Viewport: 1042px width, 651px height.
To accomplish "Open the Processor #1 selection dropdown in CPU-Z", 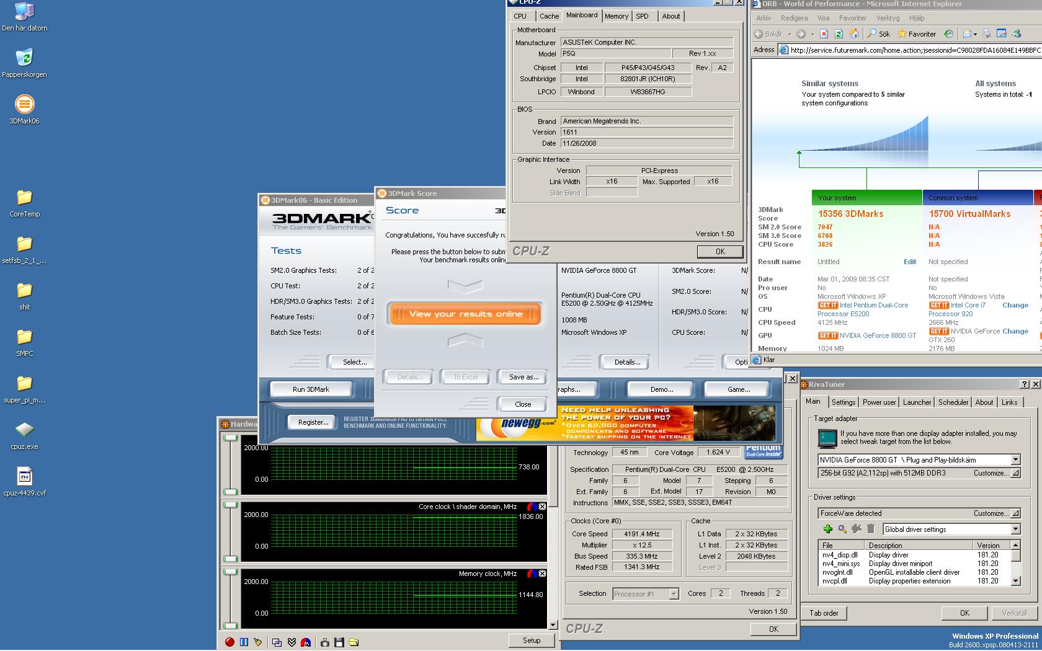I will (674, 594).
